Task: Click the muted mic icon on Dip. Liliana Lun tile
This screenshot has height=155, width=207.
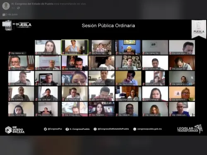Action: point(171,115)
